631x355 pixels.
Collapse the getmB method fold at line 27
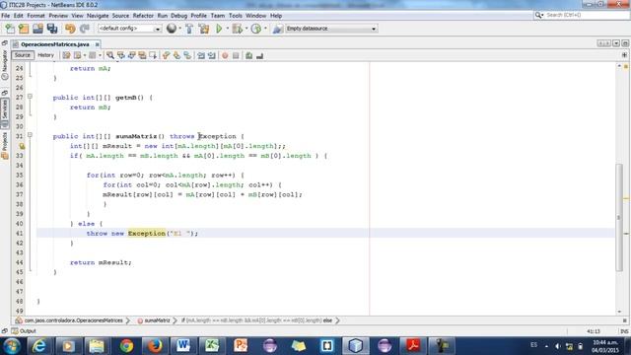point(30,97)
